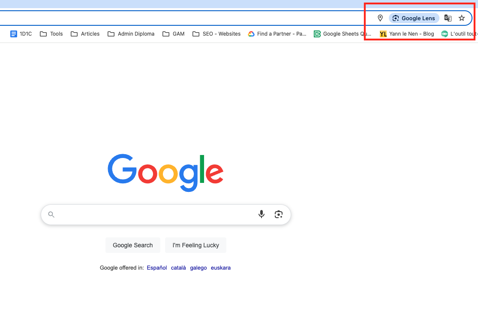Open the Google Sheets bookmark
Image resolution: width=478 pixels, height=325 pixels.
click(343, 34)
